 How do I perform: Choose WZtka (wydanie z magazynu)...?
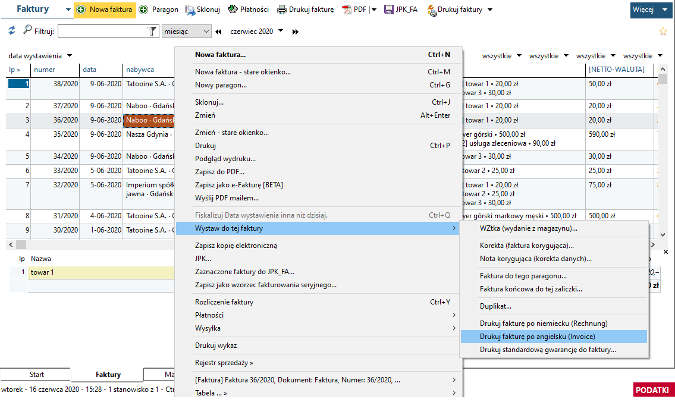click(554, 228)
